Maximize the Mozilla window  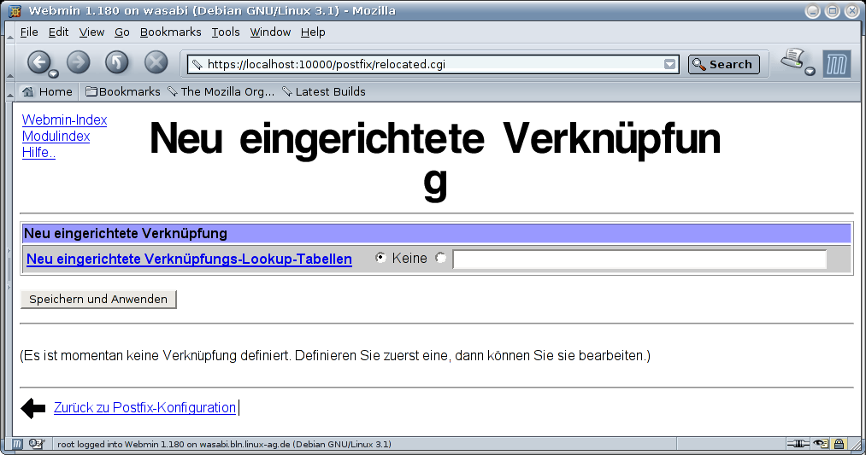coord(833,11)
